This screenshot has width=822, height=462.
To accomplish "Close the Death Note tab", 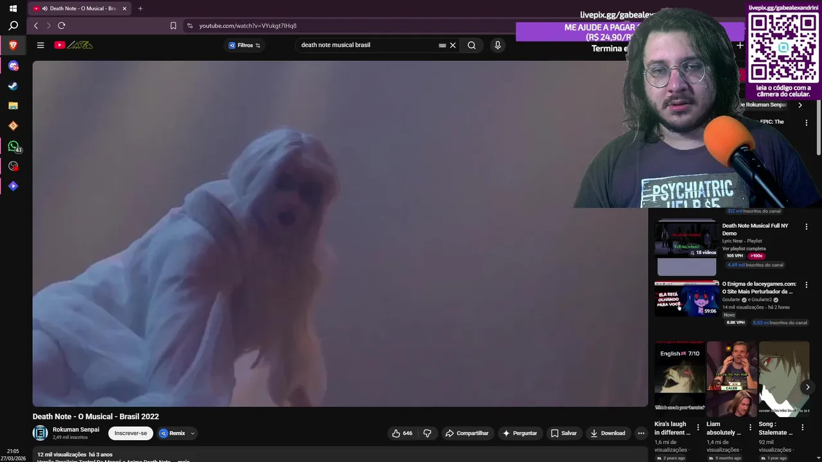I will [x=125, y=8].
